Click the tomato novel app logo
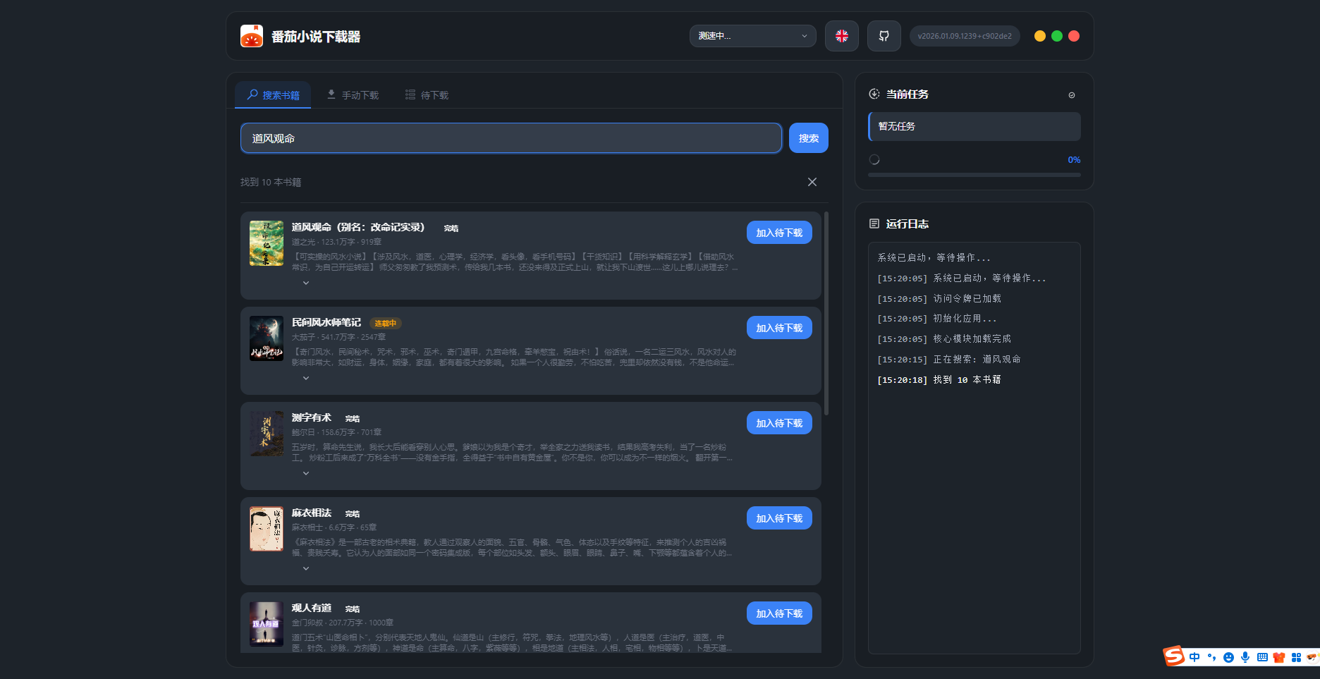Viewport: 1320px width, 679px height. (252, 36)
